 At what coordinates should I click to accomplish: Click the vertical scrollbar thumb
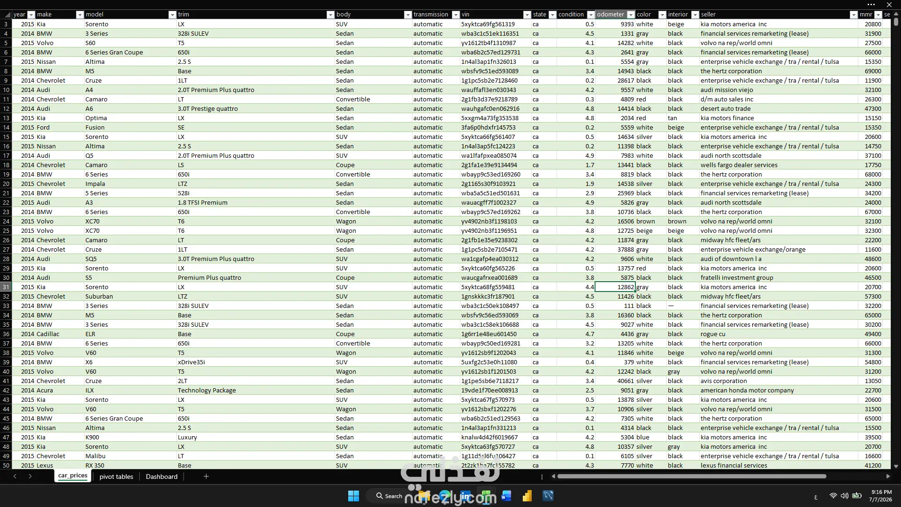click(896, 22)
